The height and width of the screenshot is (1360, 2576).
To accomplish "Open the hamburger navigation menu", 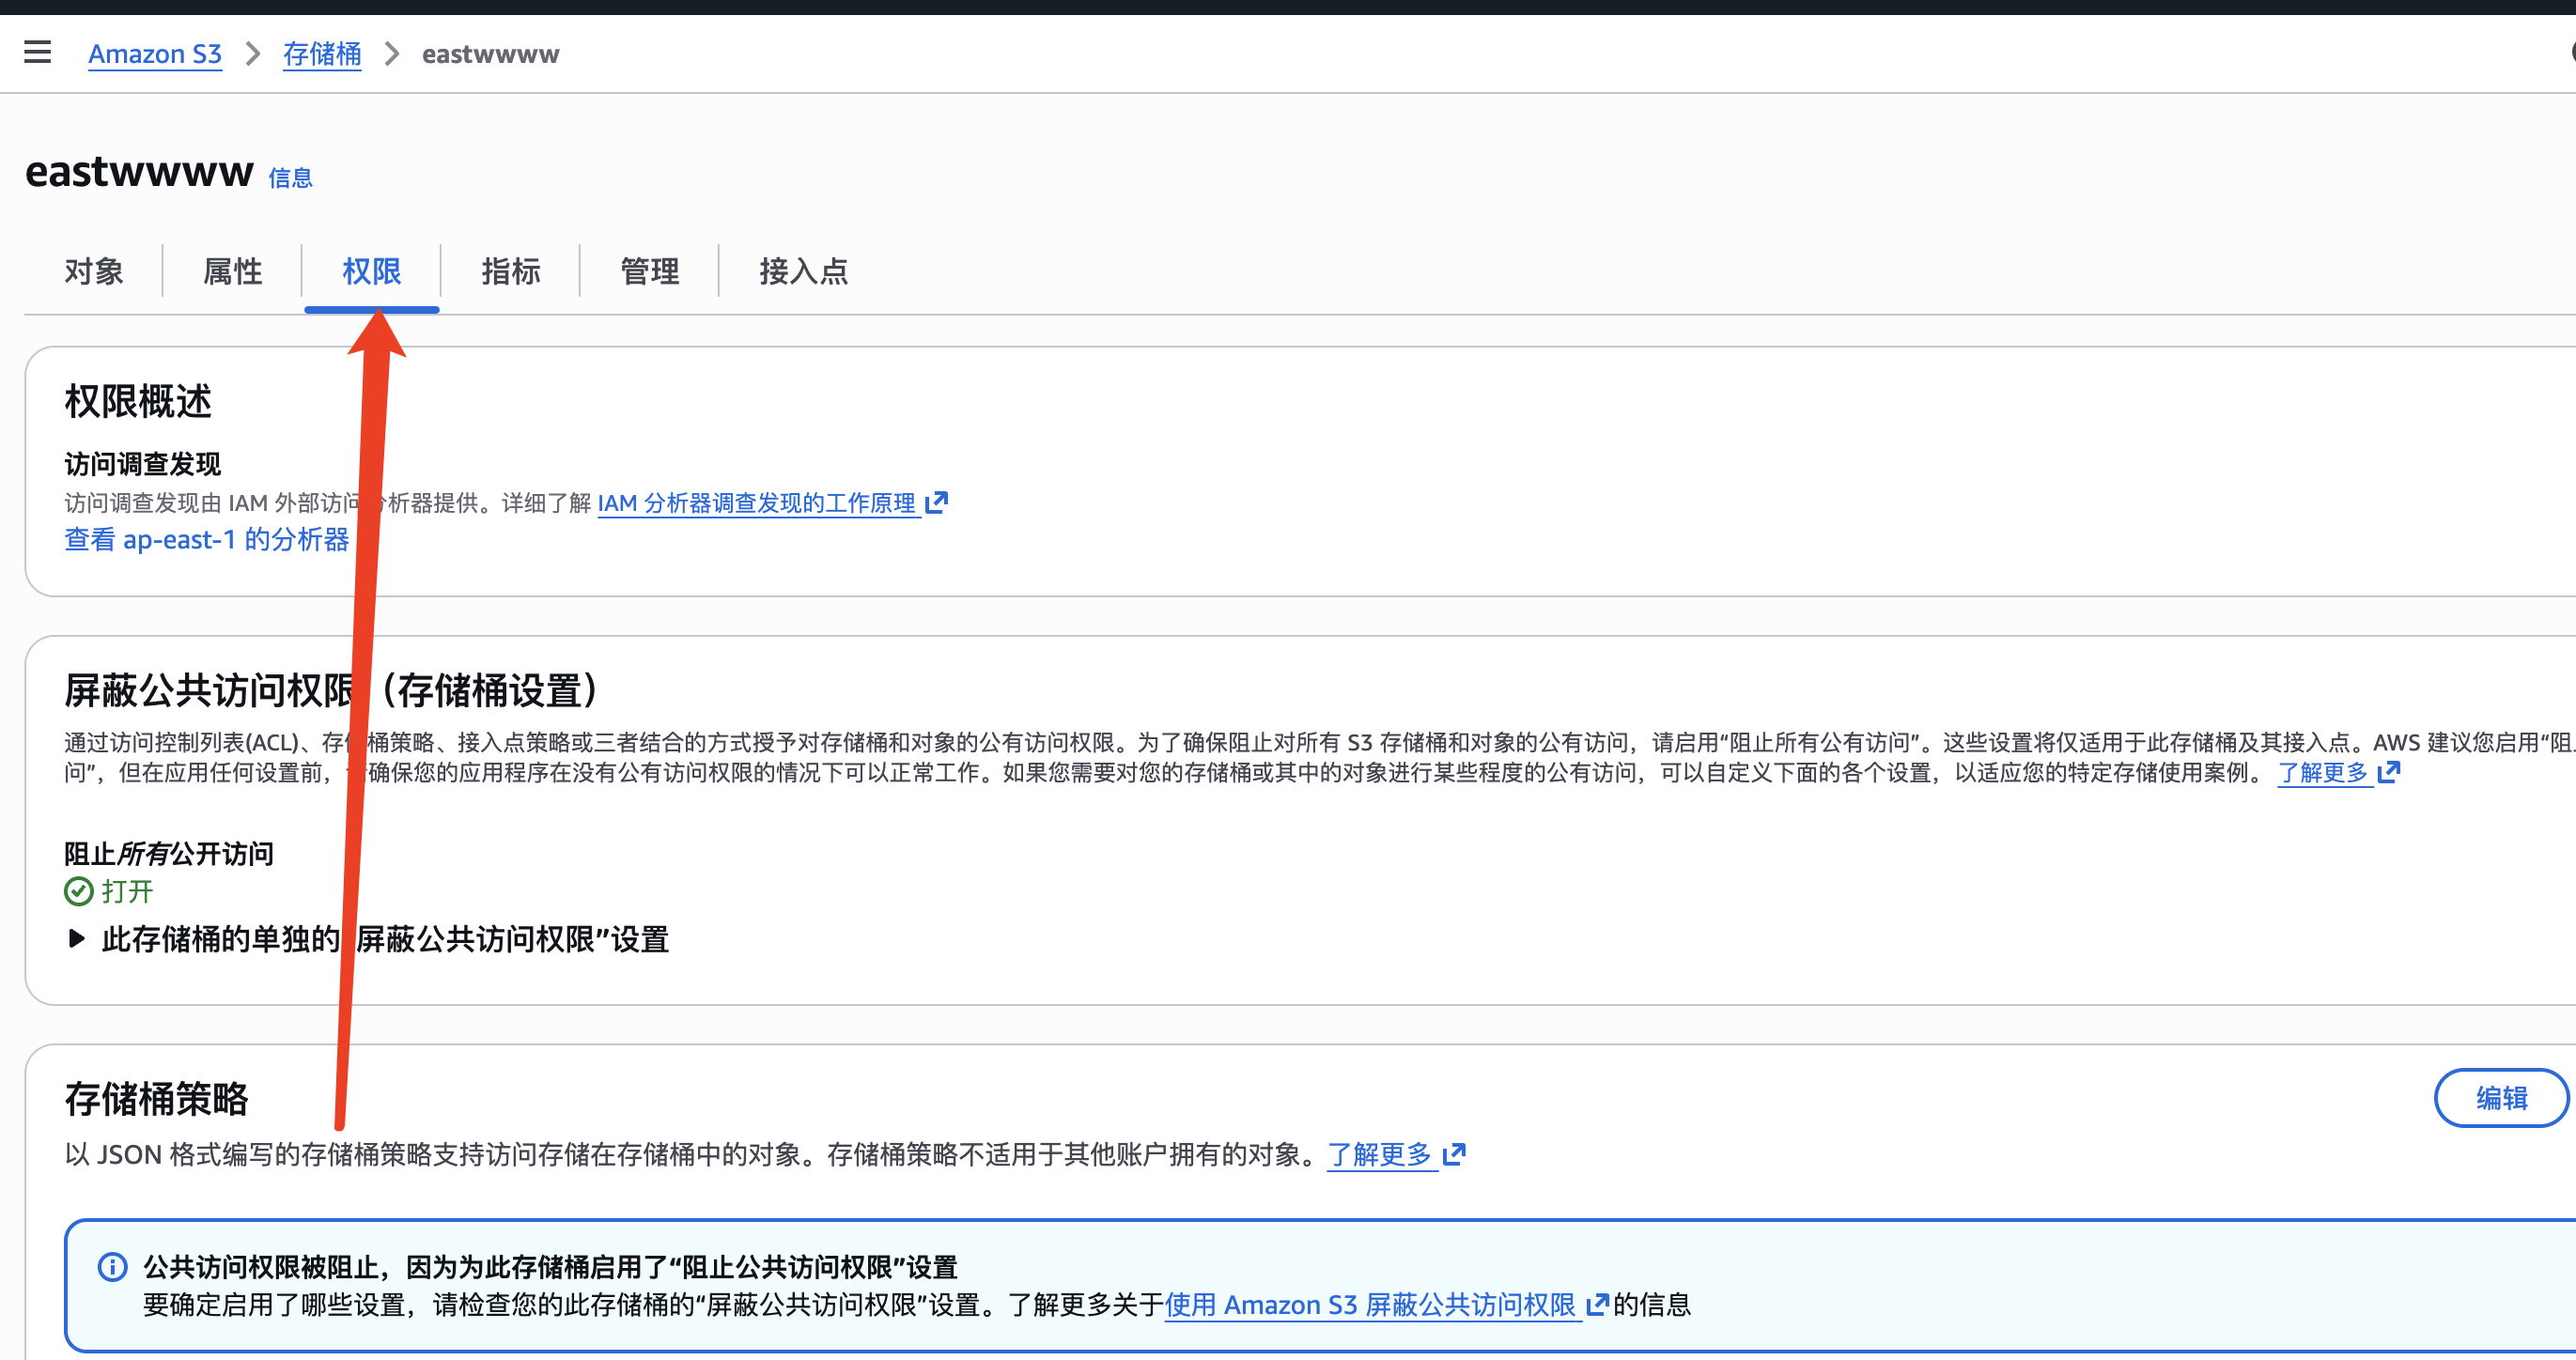I will click(x=37, y=52).
